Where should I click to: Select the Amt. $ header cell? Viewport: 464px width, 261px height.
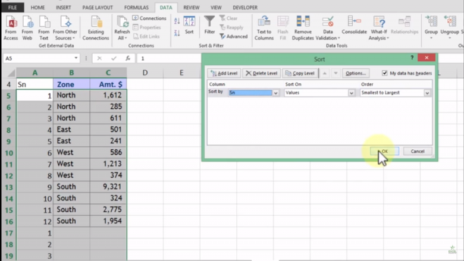108,84
